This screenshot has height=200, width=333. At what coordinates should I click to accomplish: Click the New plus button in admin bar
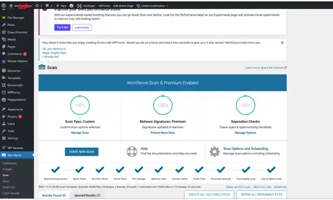tap(61, 6)
